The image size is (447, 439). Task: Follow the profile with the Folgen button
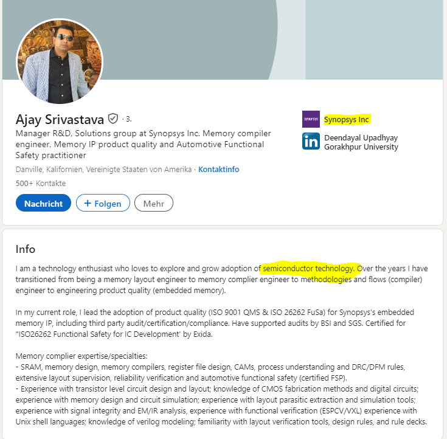[x=103, y=203]
